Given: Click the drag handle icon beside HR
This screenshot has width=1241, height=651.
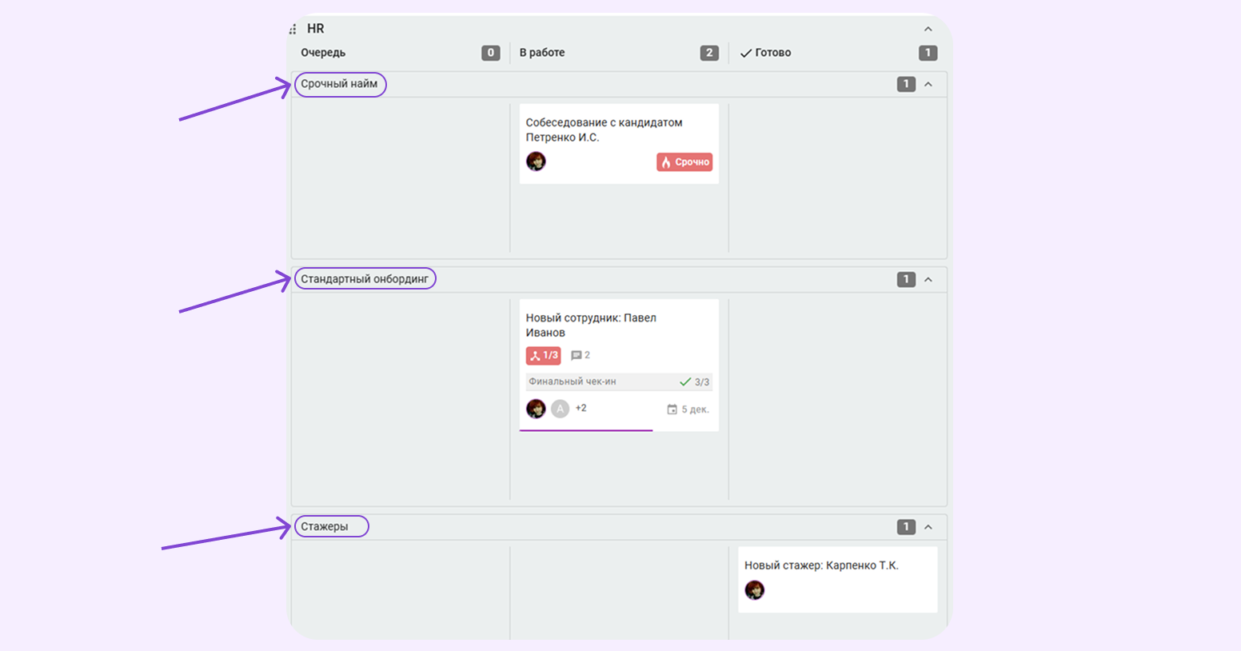Looking at the screenshot, I should (293, 30).
